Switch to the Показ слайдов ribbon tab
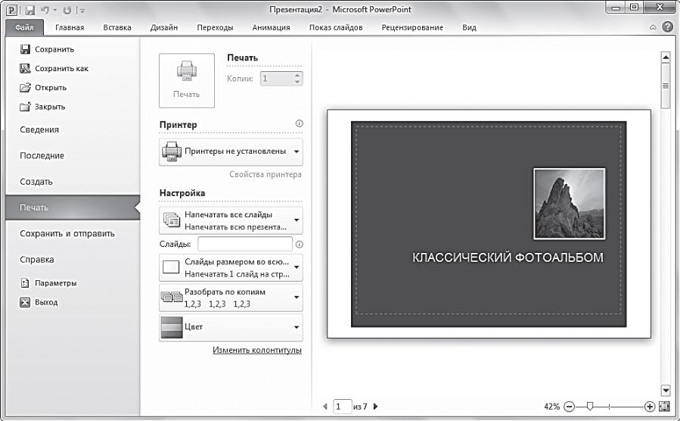 click(x=336, y=27)
